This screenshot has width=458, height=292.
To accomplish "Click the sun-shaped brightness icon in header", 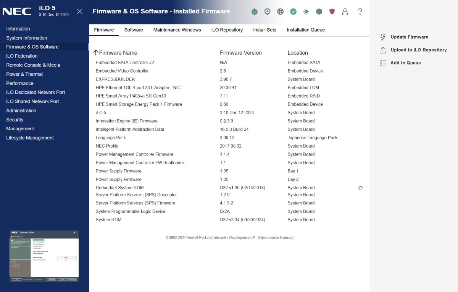I will (306, 11).
